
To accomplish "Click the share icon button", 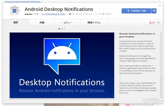I will 154,11.
